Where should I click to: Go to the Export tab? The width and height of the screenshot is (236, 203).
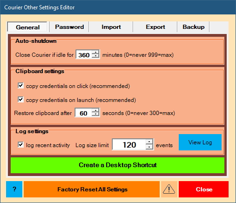tap(155, 27)
